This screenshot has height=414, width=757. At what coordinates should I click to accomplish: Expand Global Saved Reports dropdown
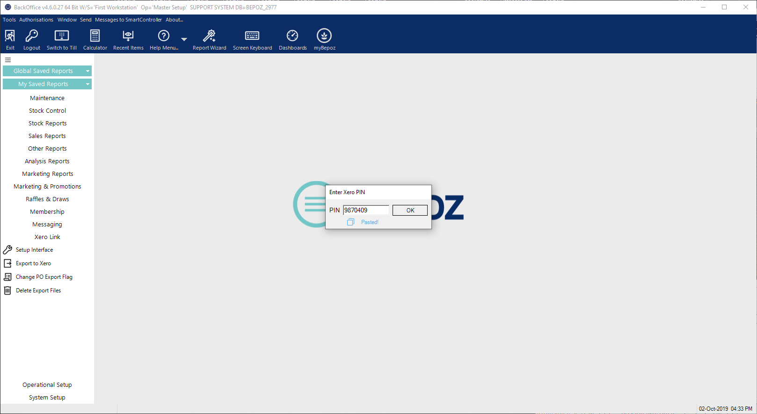[x=87, y=71]
